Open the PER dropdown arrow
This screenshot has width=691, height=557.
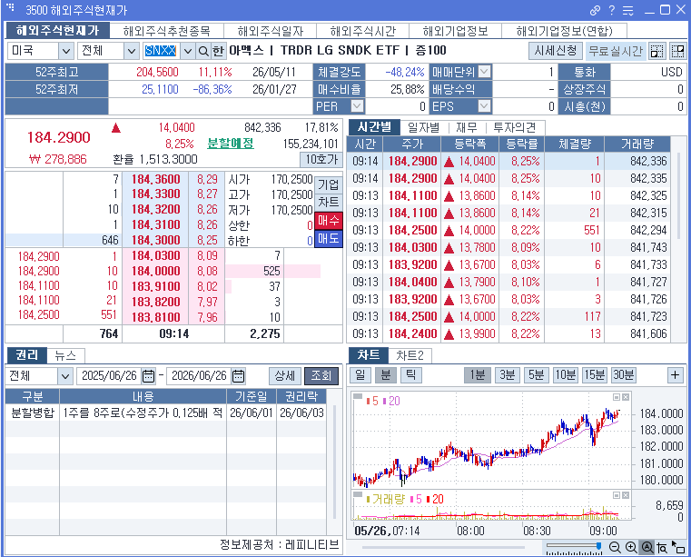click(x=357, y=106)
